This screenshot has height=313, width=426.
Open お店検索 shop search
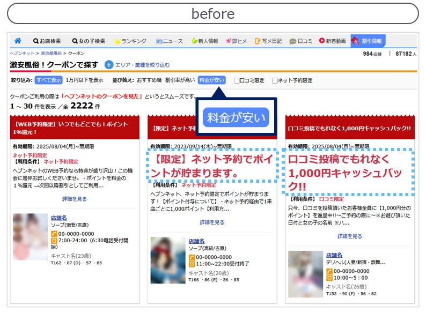(47, 41)
